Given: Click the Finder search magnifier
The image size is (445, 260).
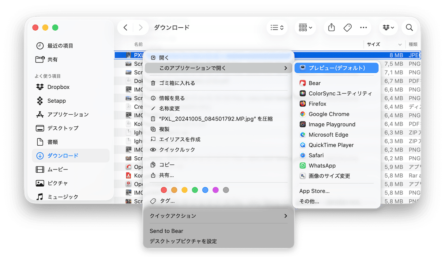Looking at the screenshot, I should 410,27.
